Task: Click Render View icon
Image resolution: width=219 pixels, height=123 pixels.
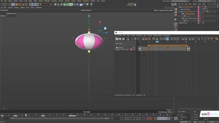Action: pos(44,4)
